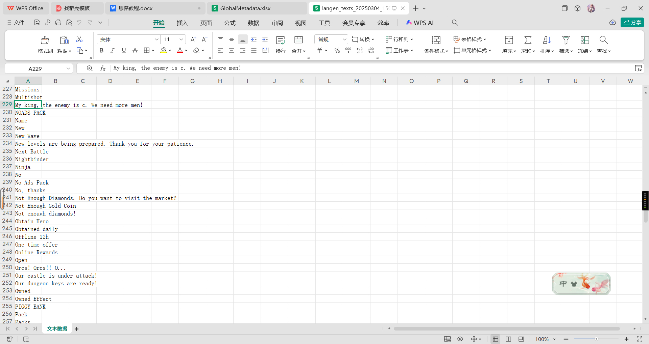Open the Name Box dropdown arrow
This screenshot has height=344, width=649.
[x=68, y=68]
